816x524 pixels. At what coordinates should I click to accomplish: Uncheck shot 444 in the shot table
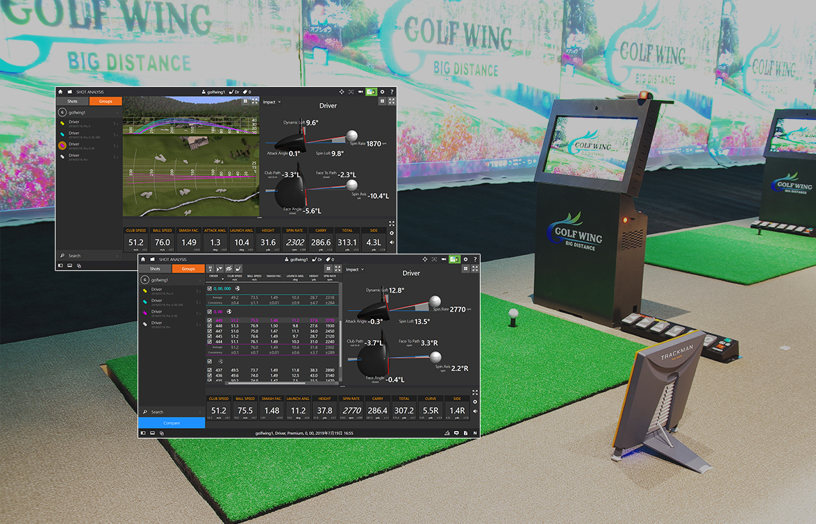click(209, 342)
